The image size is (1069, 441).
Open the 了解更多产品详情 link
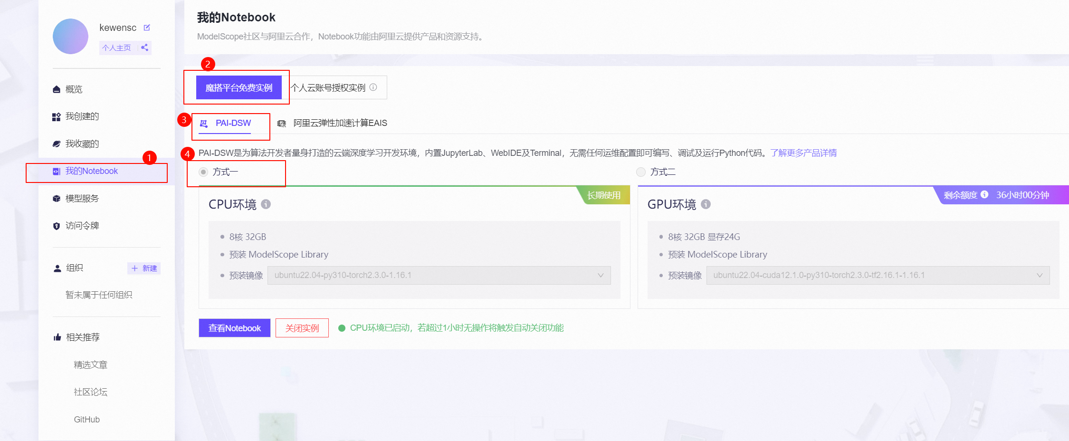coord(804,153)
